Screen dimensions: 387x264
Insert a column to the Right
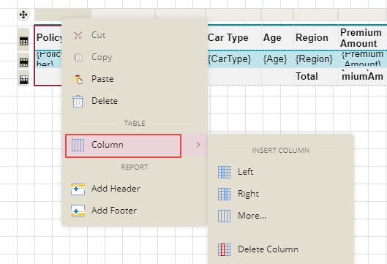coord(281,194)
